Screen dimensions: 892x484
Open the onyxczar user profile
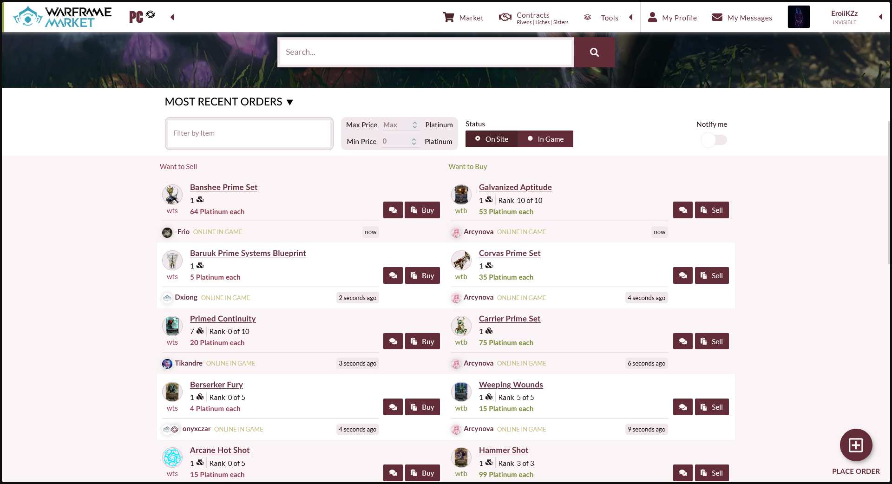pyautogui.click(x=197, y=429)
